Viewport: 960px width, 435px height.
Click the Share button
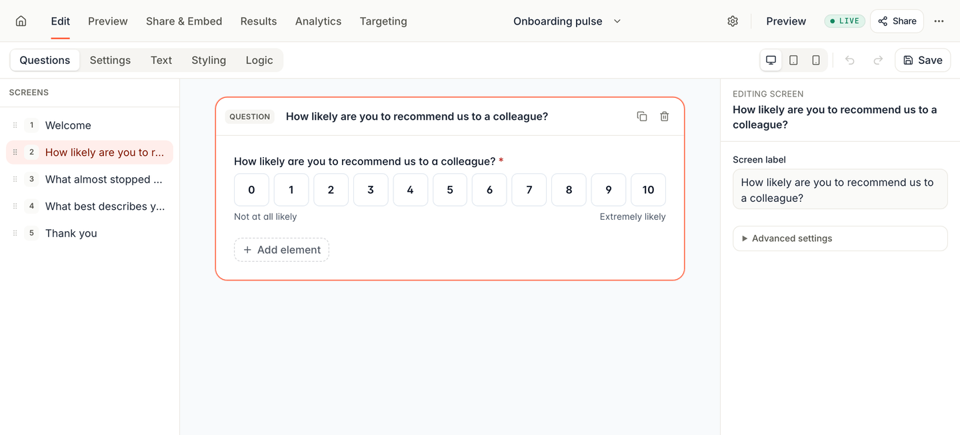[x=897, y=21]
